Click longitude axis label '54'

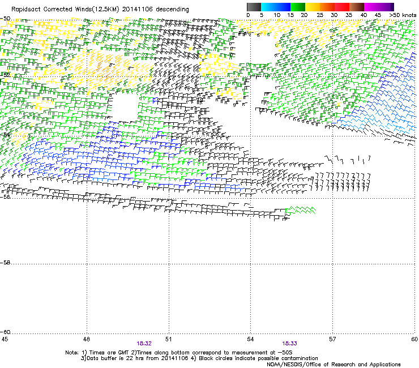250,339
